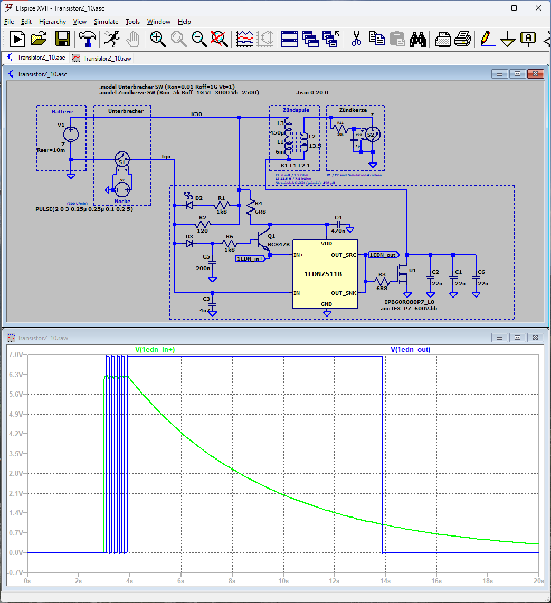Open Control Panel via the hammer icon
Image resolution: width=551 pixels, height=603 pixels.
coord(88,39)
